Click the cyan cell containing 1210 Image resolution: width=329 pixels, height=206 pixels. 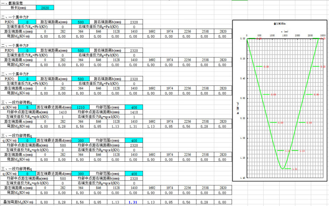81,107
